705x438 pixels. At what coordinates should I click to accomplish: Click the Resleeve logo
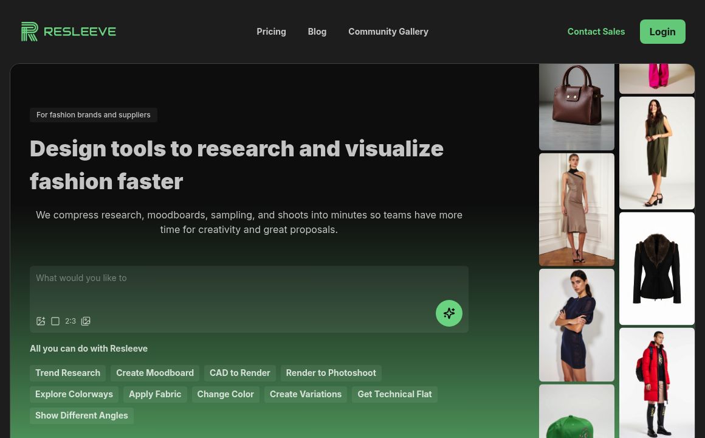(x=69, y=32)
